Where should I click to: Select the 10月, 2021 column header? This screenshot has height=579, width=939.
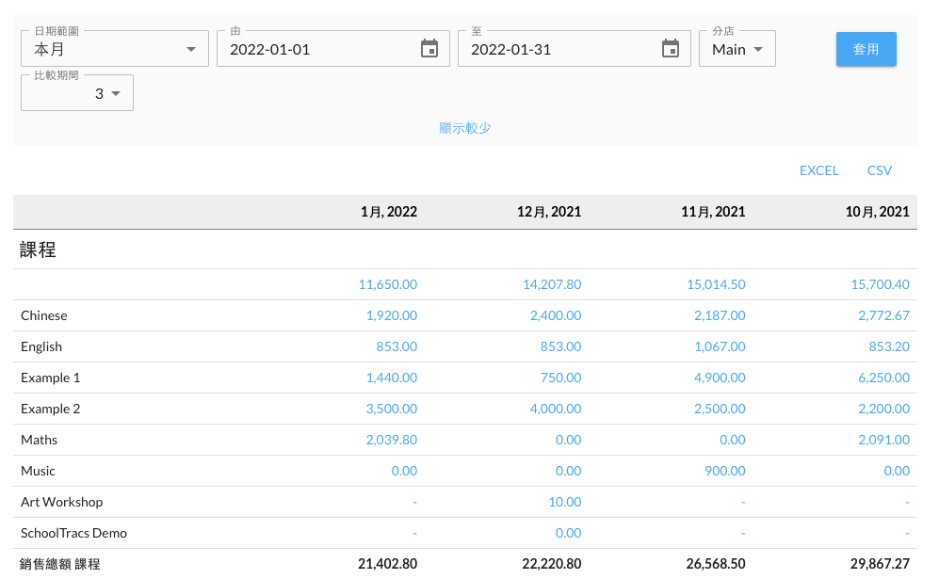point(878,212)
